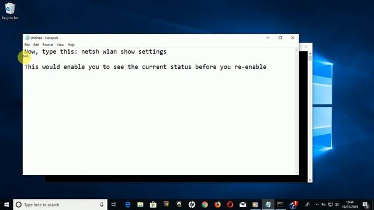This screenshot has height=210, width=374.
Task: Click the Notepad icon in the title bar
Action: tap(27, 38)
